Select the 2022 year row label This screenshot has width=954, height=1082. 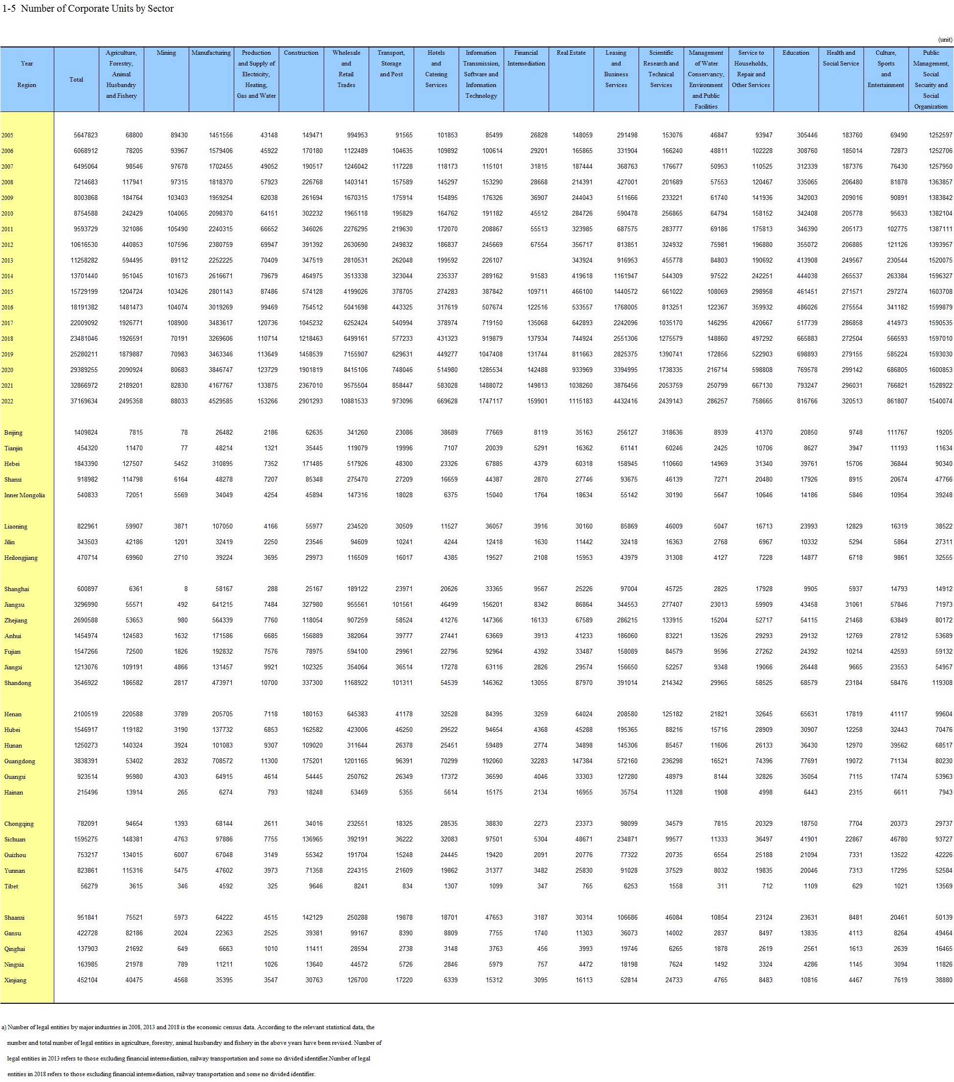tap(7, 401)
